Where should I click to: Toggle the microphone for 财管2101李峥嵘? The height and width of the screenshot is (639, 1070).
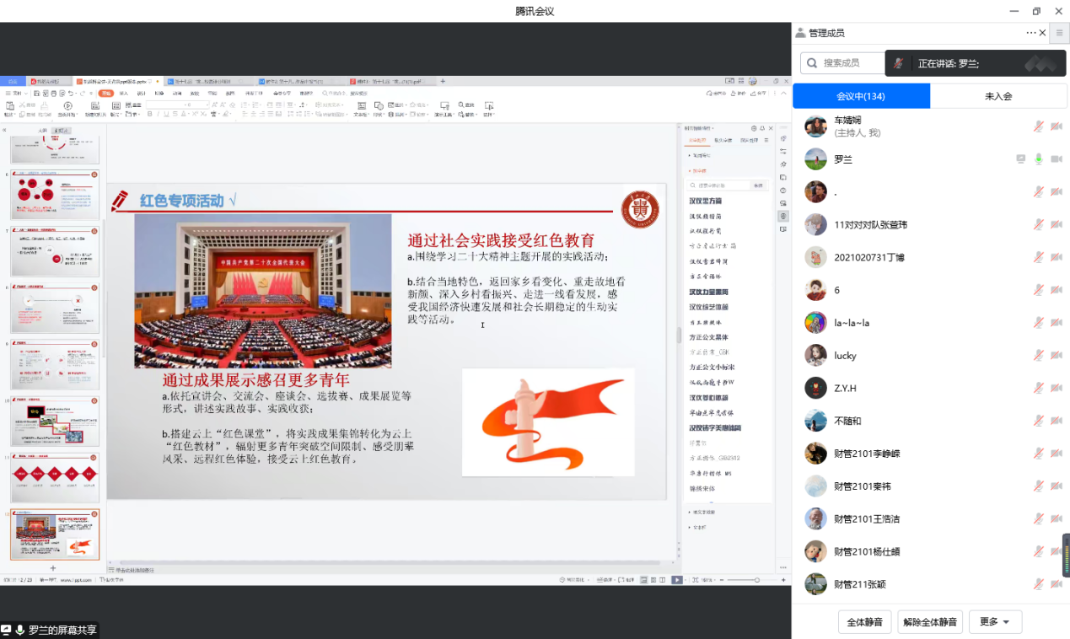pyautogui.click(x=1039, y=454)
